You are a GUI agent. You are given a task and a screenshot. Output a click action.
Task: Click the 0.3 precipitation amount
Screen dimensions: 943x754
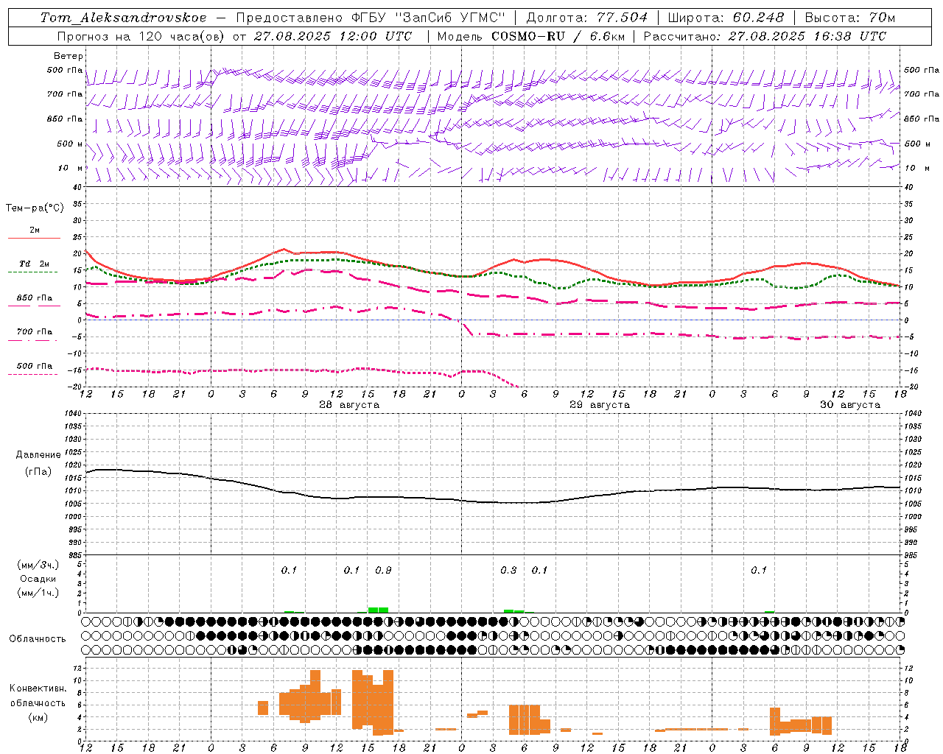point(508,570)
